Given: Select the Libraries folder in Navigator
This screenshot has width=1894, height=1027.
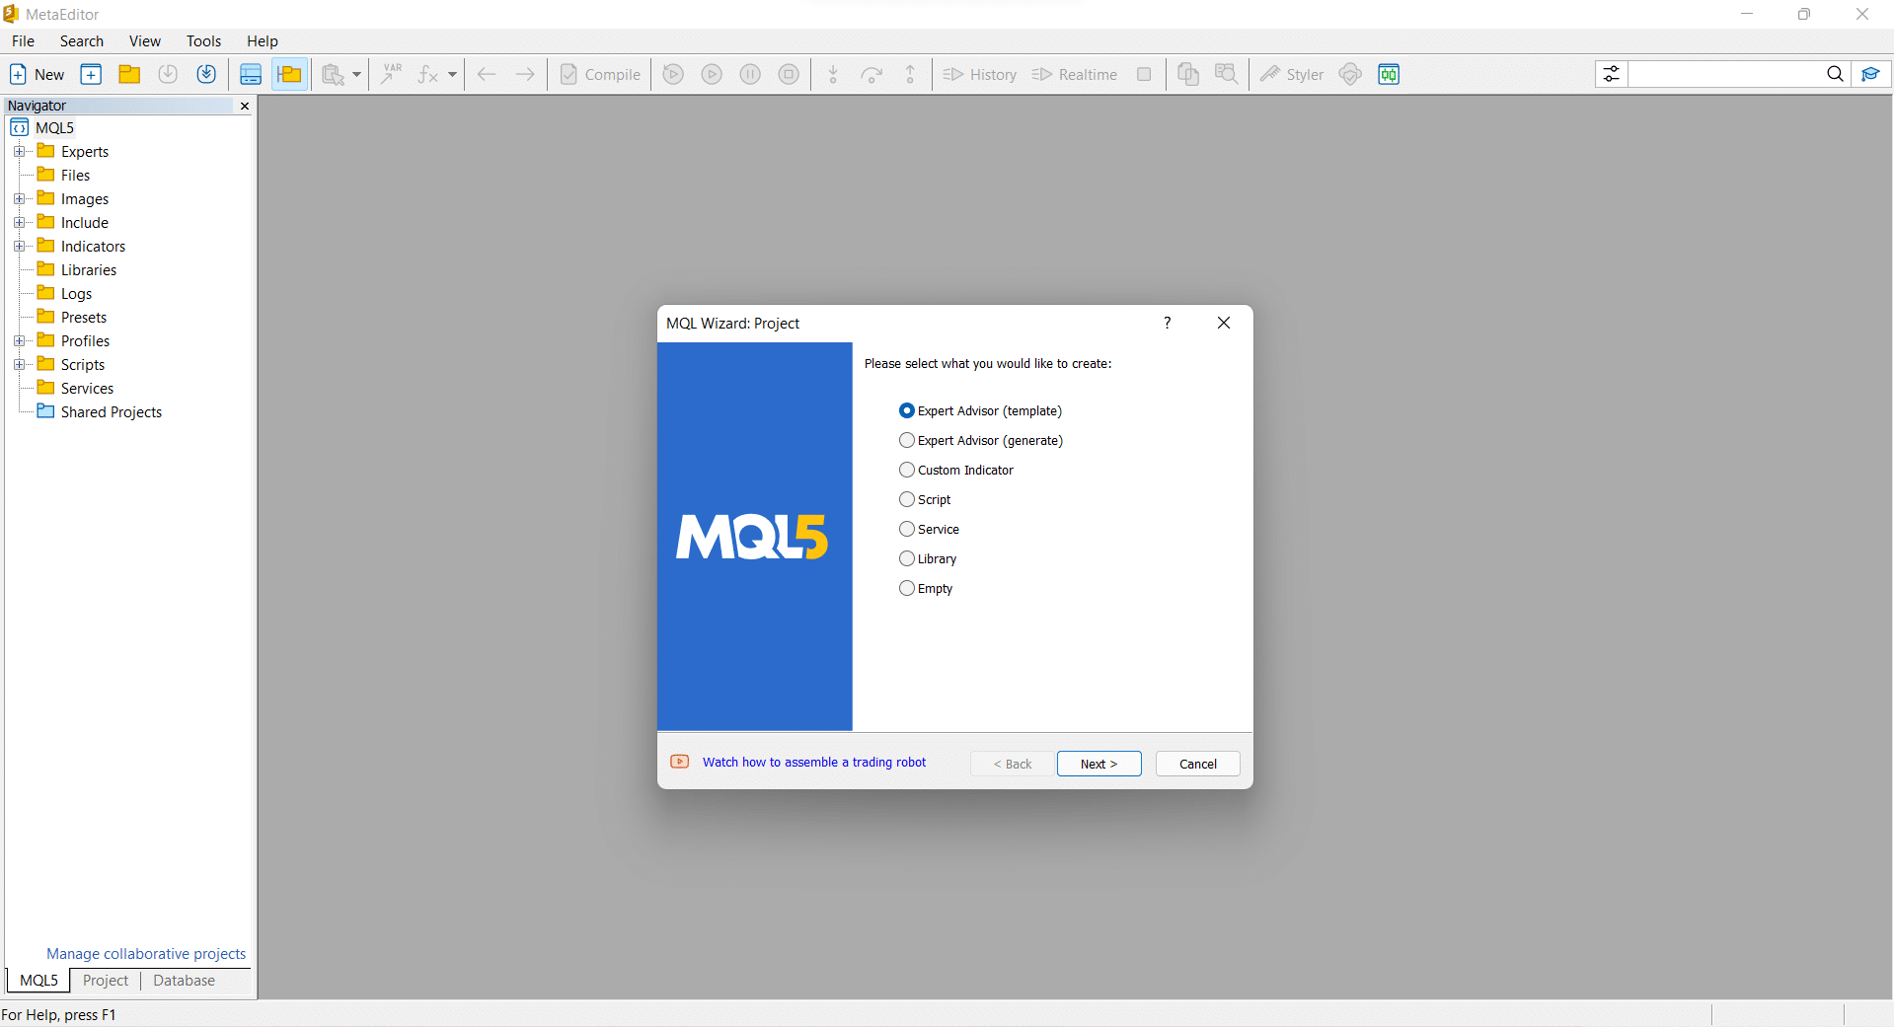Looking at the screenshot, I should (77, 269).
